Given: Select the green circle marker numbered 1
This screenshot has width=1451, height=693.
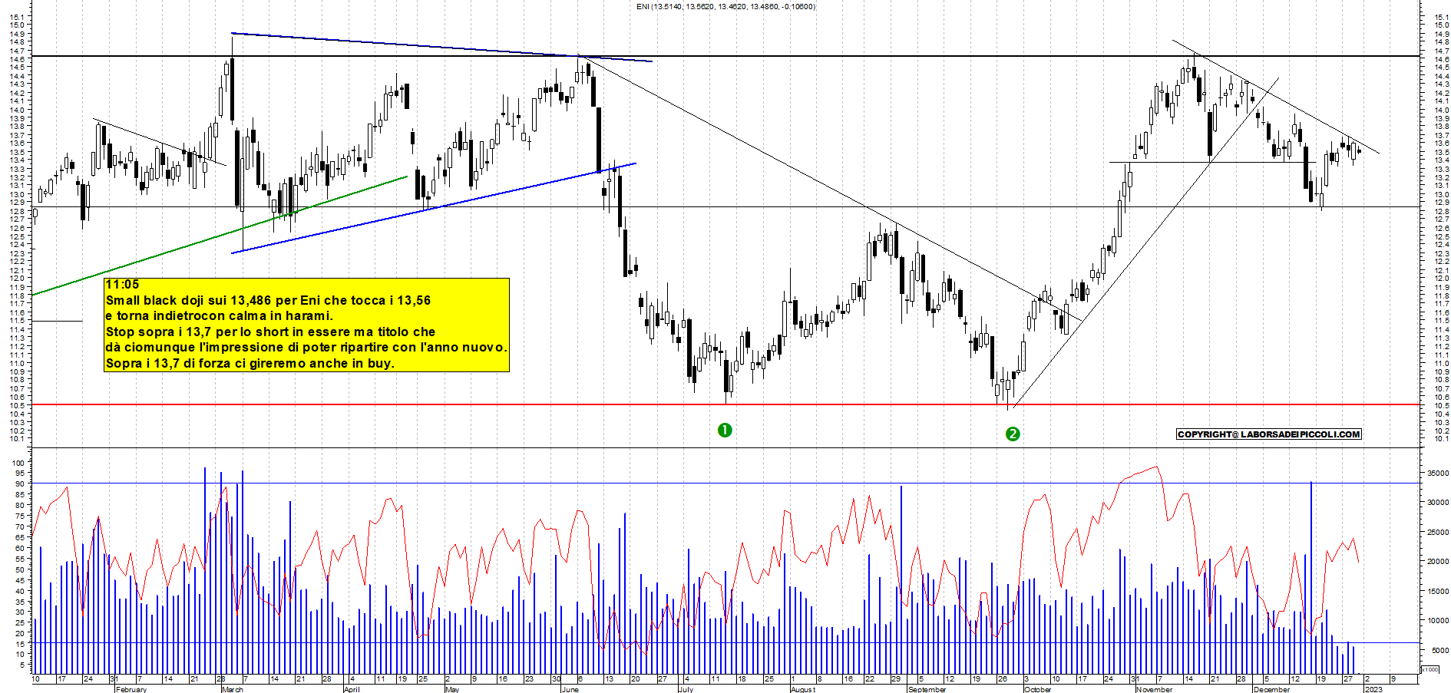Looking at the screenshot, I should click(725, 430).
